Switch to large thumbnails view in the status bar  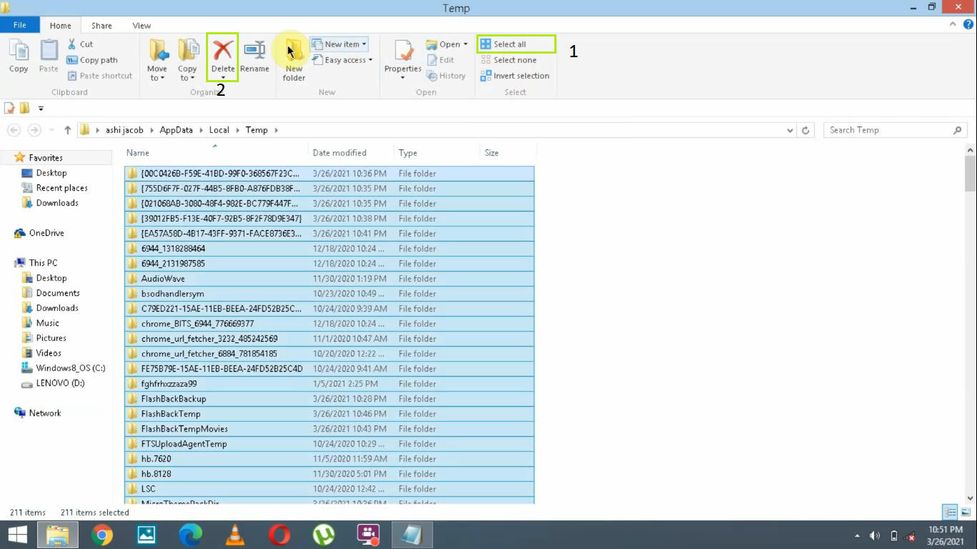965,512
